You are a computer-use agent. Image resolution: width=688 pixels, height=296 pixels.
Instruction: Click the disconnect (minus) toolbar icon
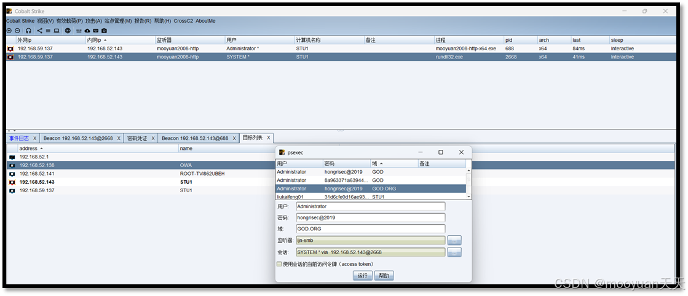17,31
